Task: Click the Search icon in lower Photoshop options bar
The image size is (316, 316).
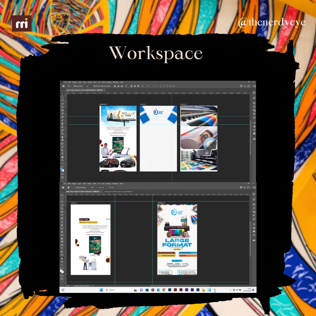Action: 245,188
